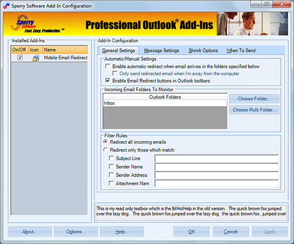Click the Choose Multi Folder... button
Viewport: 294px width, 244px height.
[x=254, y=110]
